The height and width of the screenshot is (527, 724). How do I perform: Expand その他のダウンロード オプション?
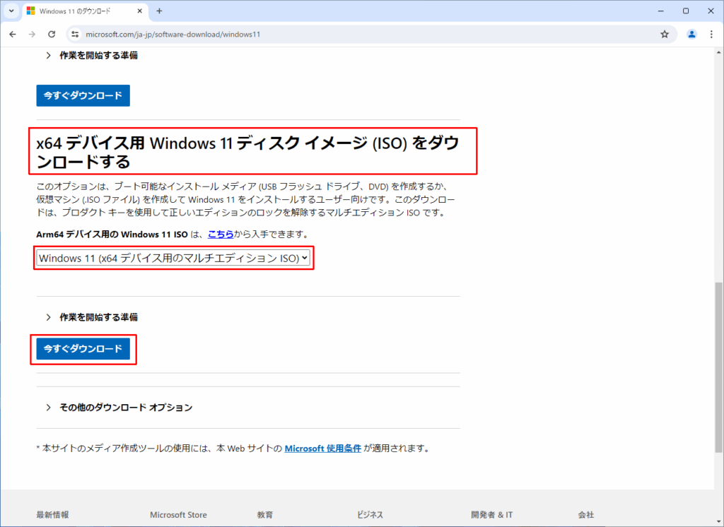119,408
